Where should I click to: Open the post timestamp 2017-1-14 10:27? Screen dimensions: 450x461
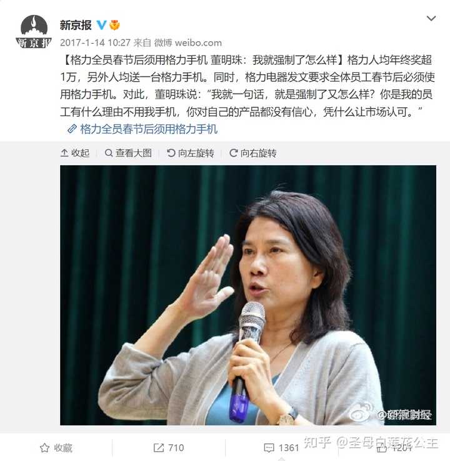95,43
